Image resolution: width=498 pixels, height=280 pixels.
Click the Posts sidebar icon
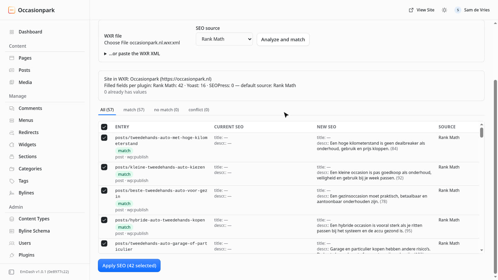[x=12, y=70]
